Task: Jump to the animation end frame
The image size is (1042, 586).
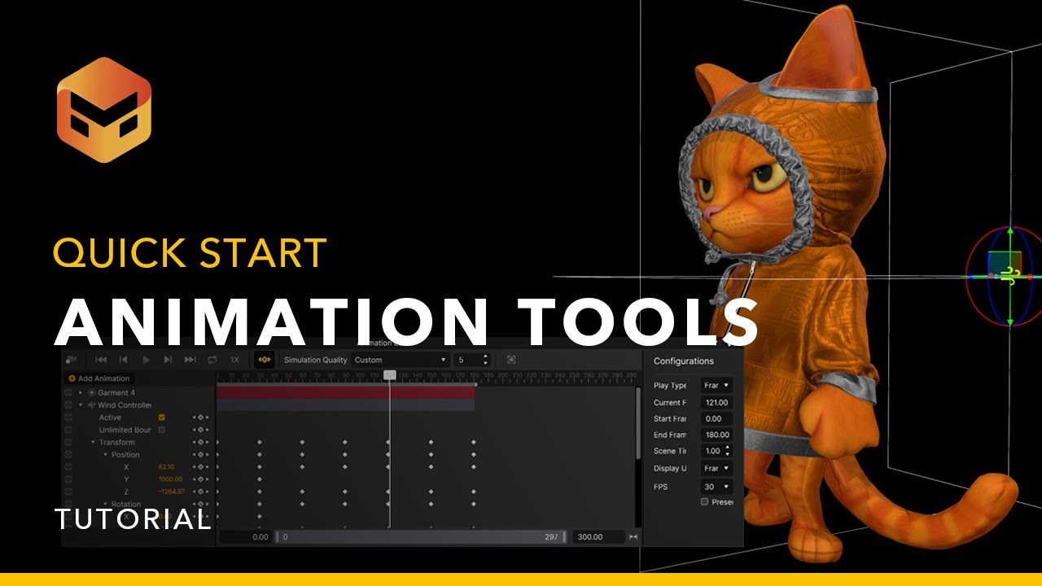Action: point(190,360)
